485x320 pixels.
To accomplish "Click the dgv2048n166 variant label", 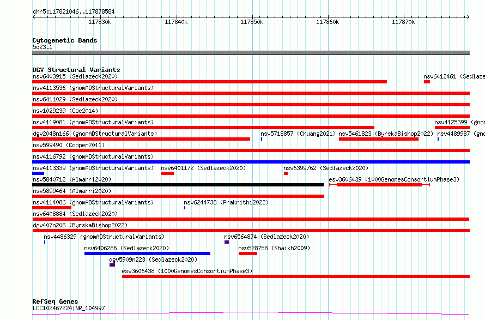I will pos(95,134).
